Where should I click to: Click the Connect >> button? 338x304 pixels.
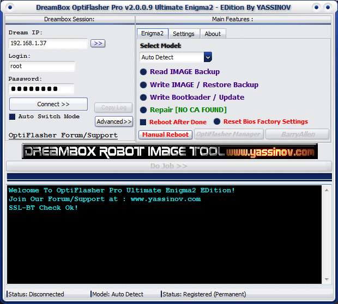(x=49, y=104)
